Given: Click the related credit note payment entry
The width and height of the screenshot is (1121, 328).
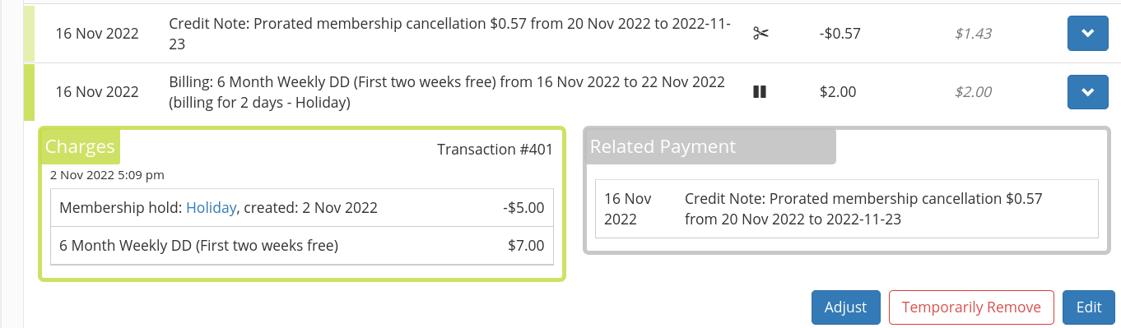Looking at the screenshot, I should click(x=846, y=209).
